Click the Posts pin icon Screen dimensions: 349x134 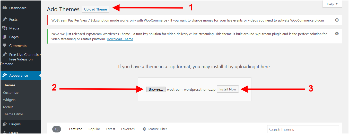[5, 19]
